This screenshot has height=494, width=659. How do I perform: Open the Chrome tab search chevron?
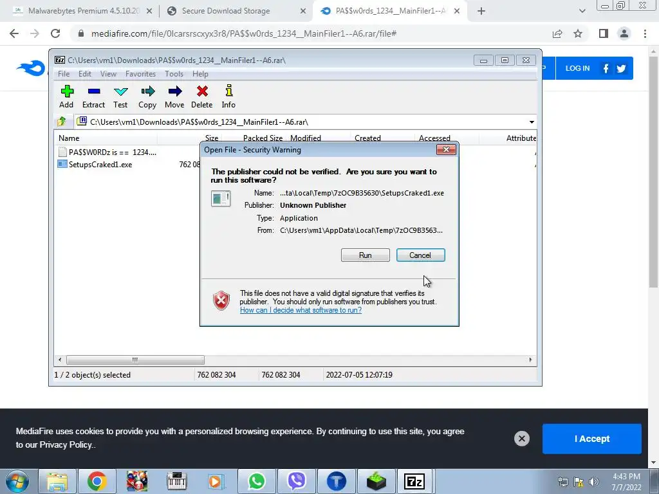[x=582, y=11]
